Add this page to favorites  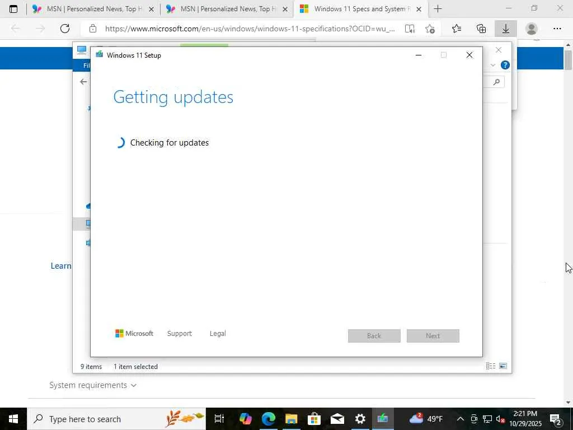(430, 29)
